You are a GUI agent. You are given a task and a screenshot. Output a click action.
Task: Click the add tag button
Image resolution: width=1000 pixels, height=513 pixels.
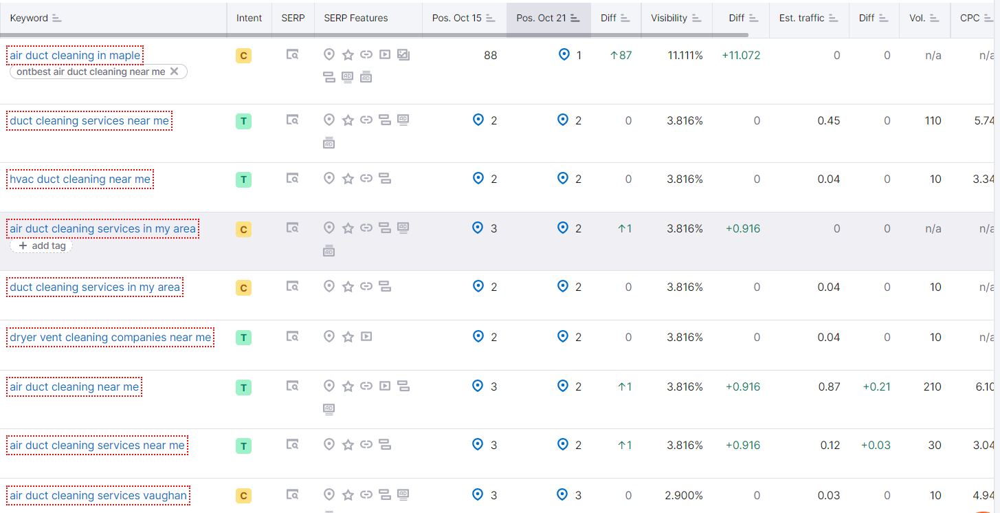click(x=41, y=245)
